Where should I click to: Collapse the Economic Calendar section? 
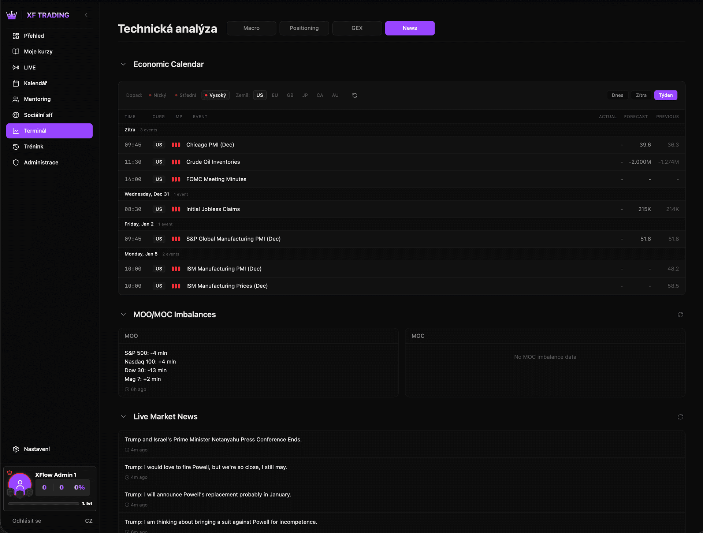123,64
